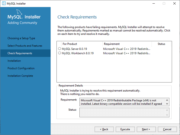This screenshot has height=135, width=180.
Task: Open the Product Configuration step
Action: point(21,68)
